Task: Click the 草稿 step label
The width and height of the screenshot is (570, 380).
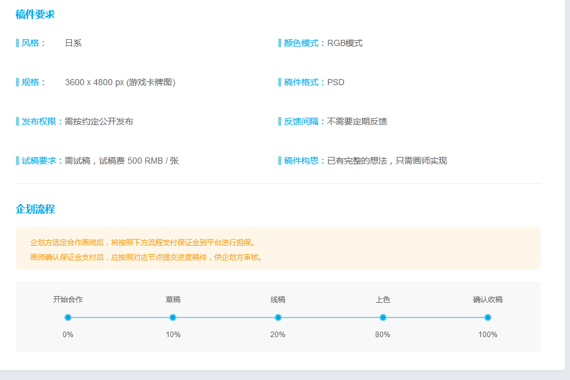Action: click(x=173, y=300)
